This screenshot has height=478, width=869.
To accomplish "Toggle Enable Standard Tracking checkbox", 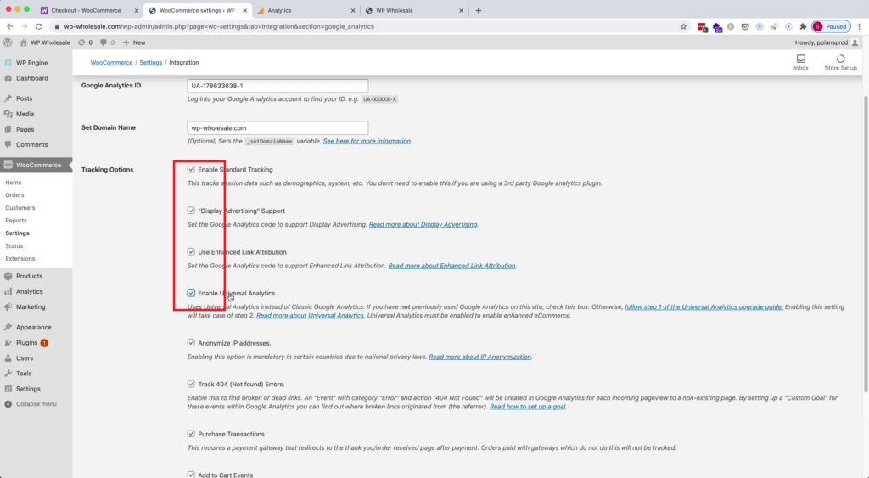I will 191,169.
